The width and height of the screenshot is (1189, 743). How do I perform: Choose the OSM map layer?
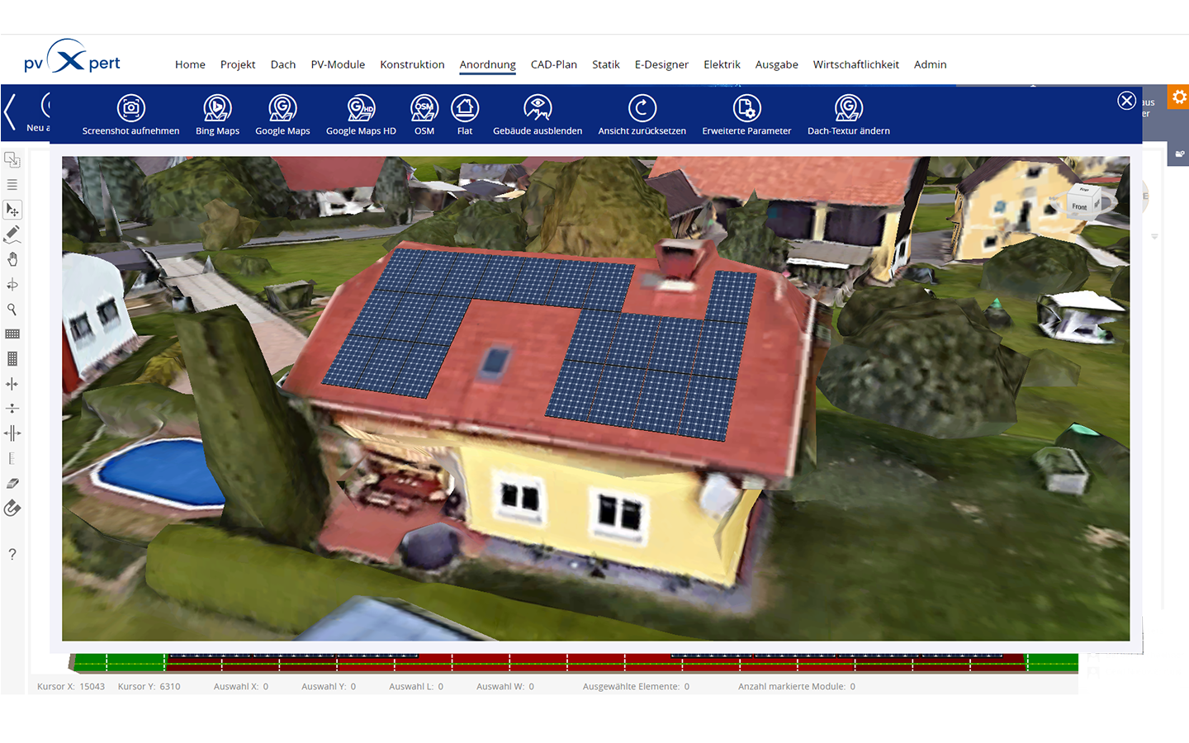(424, 109)
